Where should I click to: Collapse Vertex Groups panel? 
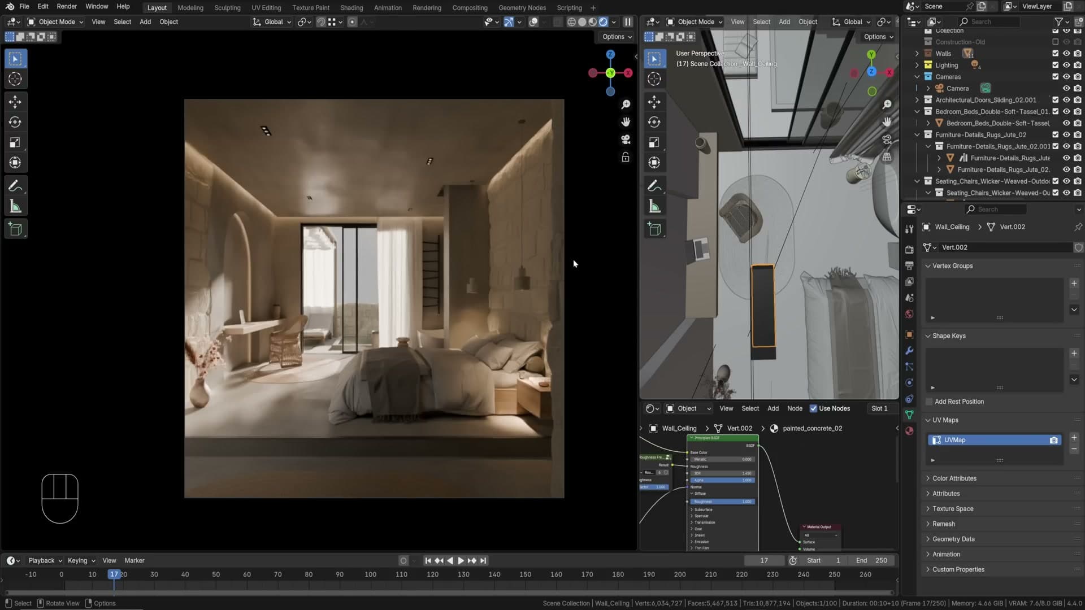[x=952, y=266]
